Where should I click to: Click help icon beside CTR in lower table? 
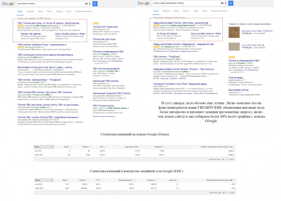[x=100, y=180]
